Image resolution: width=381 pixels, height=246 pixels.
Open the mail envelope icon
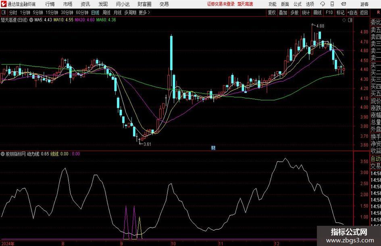point(344,4)
